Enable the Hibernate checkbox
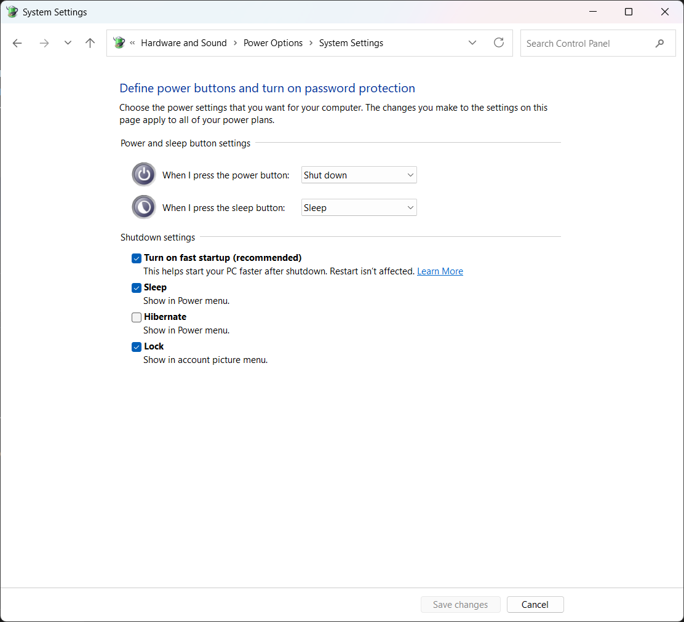 [137, 317]
